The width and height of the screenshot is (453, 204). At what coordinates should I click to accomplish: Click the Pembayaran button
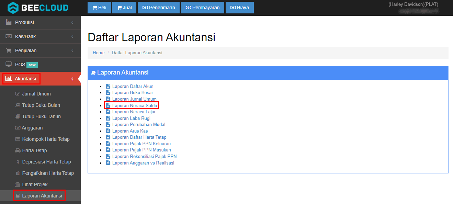pos(203,8)
